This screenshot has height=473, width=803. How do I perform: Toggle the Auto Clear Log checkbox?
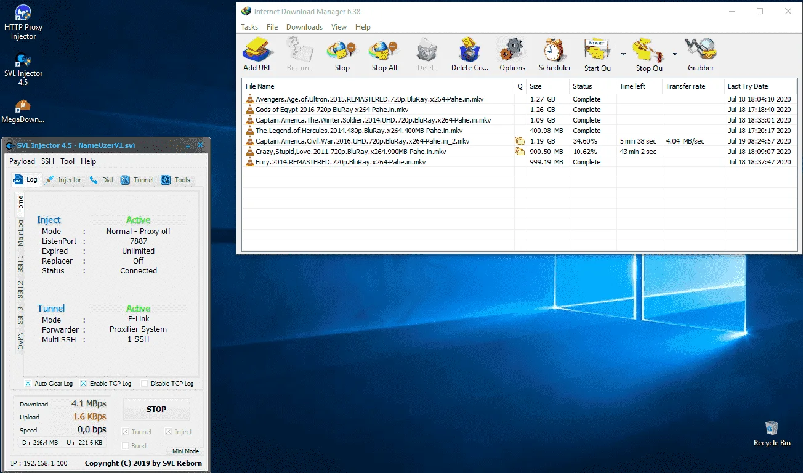coord(28,384)
